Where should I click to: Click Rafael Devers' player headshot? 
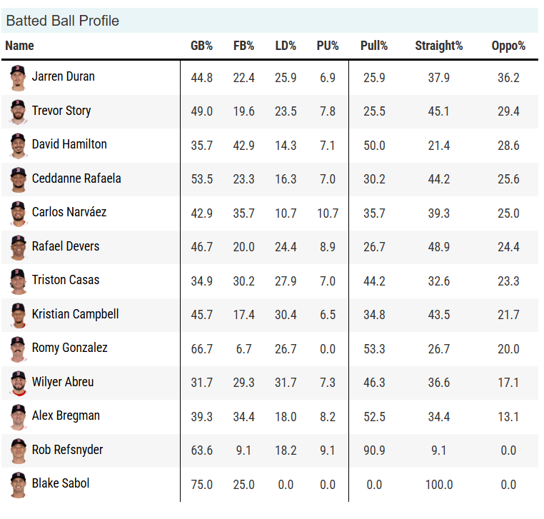(x=18, y=247)
